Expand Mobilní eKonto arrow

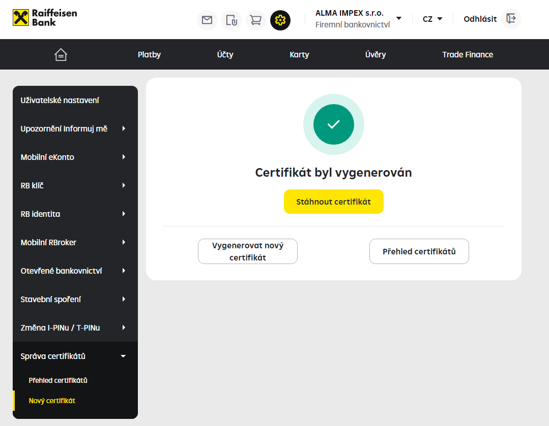point(124,157)
